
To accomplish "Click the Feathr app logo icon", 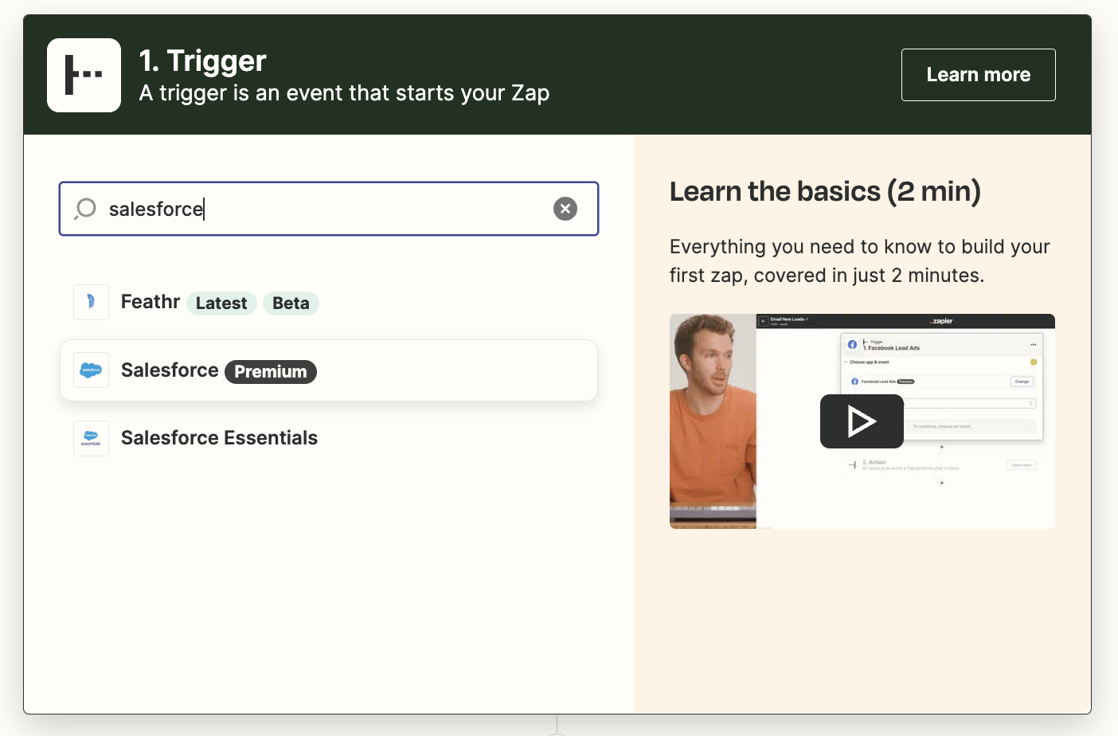I will [91, 302].
